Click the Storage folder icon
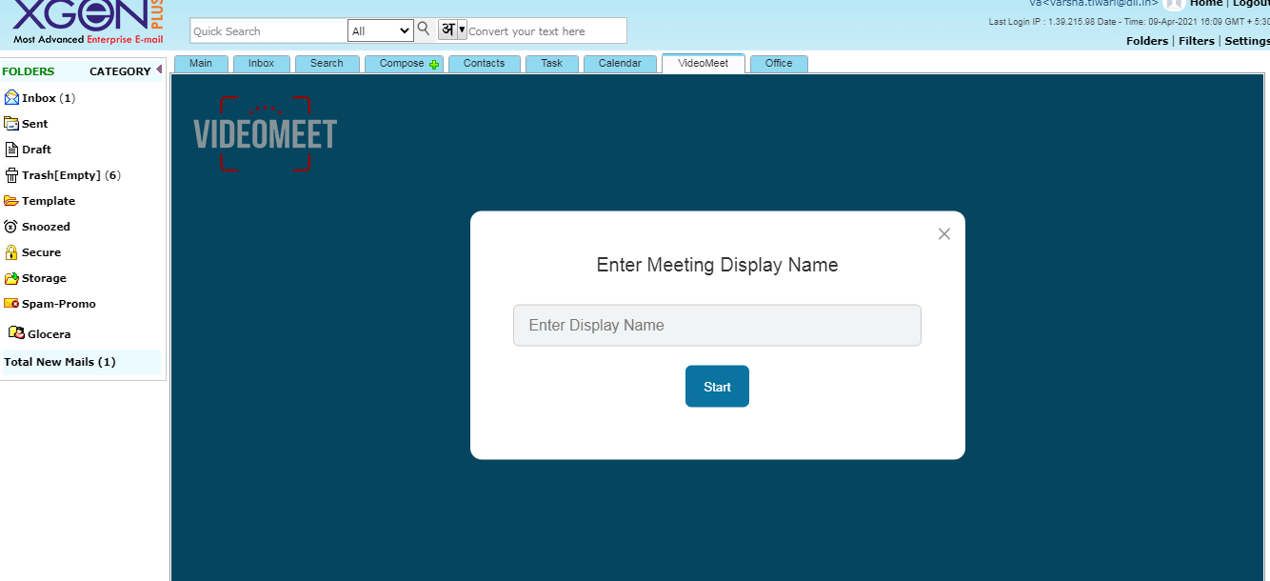 click(11, 277)
